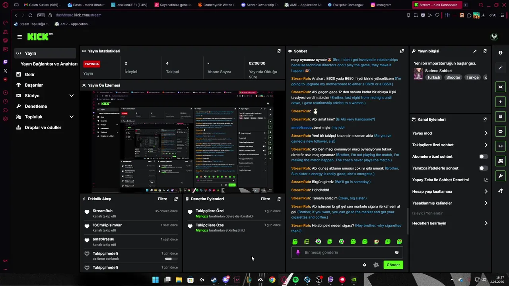Click the info icon in right sidebar
The image size is (509, 286).
[500, 53]
